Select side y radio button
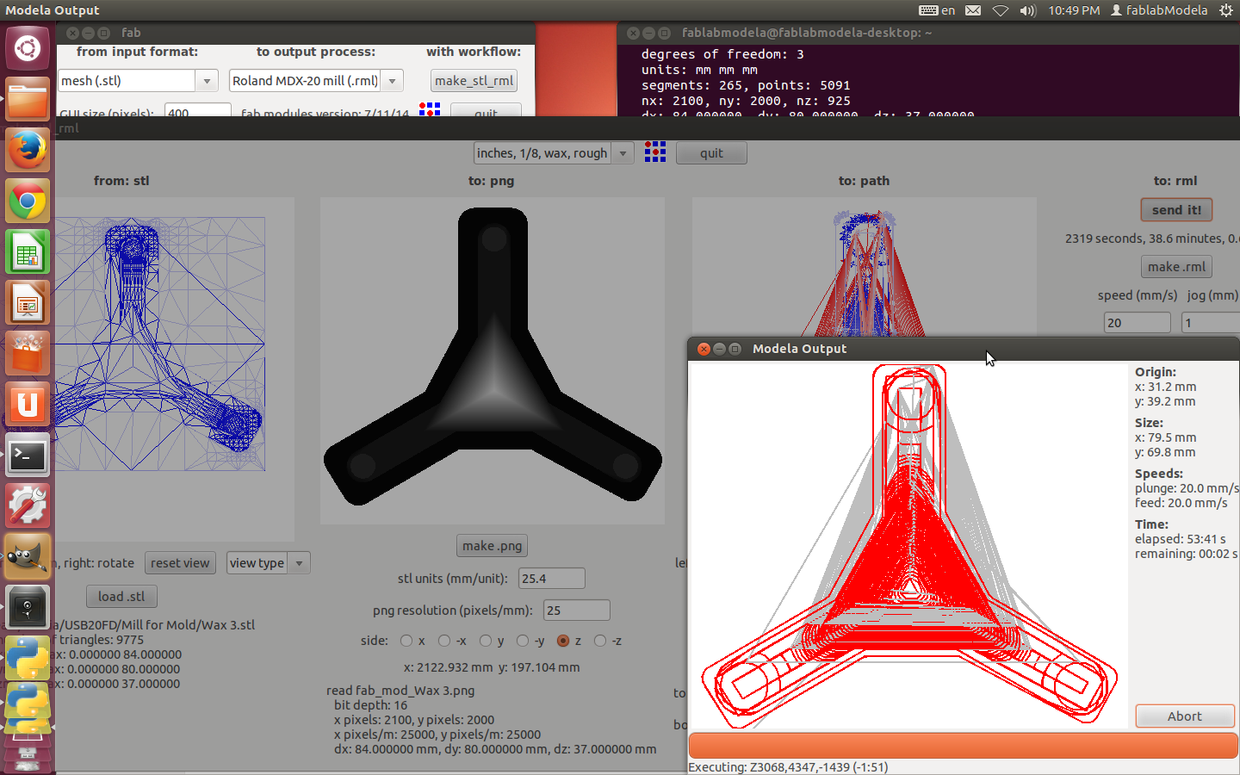This screenshot has height=775, width=1240. [486, 641]
